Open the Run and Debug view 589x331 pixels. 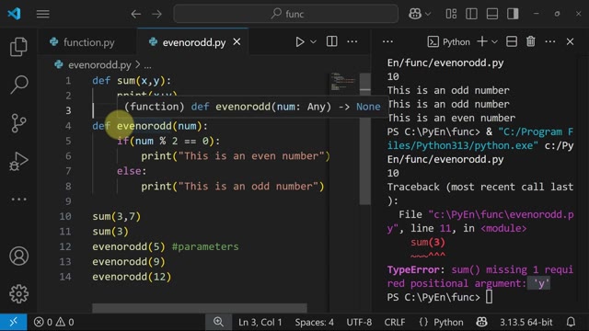(x=18, y=162)
